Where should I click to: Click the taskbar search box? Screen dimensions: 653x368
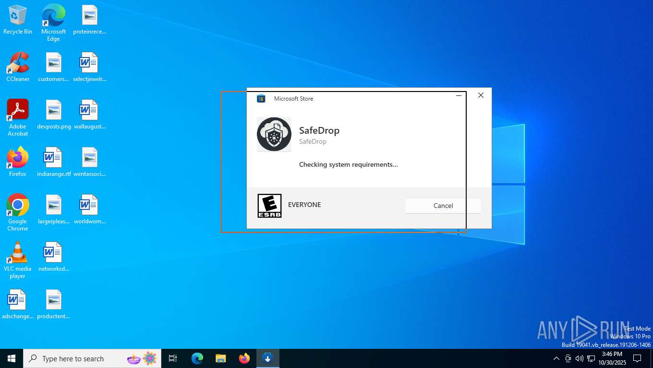(92, 358)
